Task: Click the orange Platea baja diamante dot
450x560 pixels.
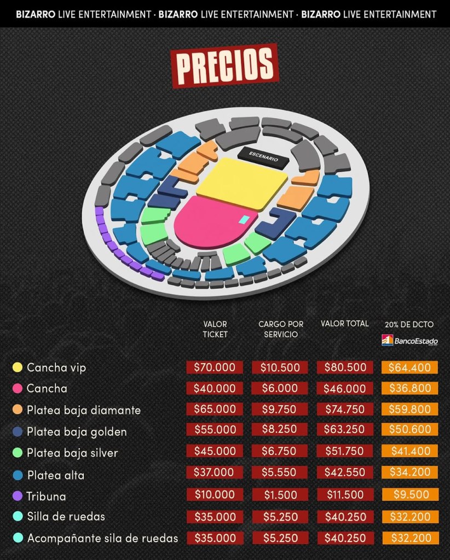Action: click(x=18, y=410)
